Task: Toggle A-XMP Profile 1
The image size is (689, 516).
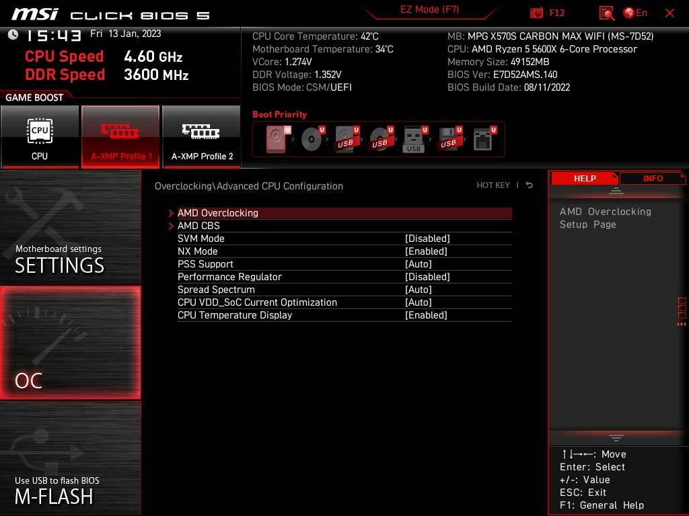Action: [120, 136]
